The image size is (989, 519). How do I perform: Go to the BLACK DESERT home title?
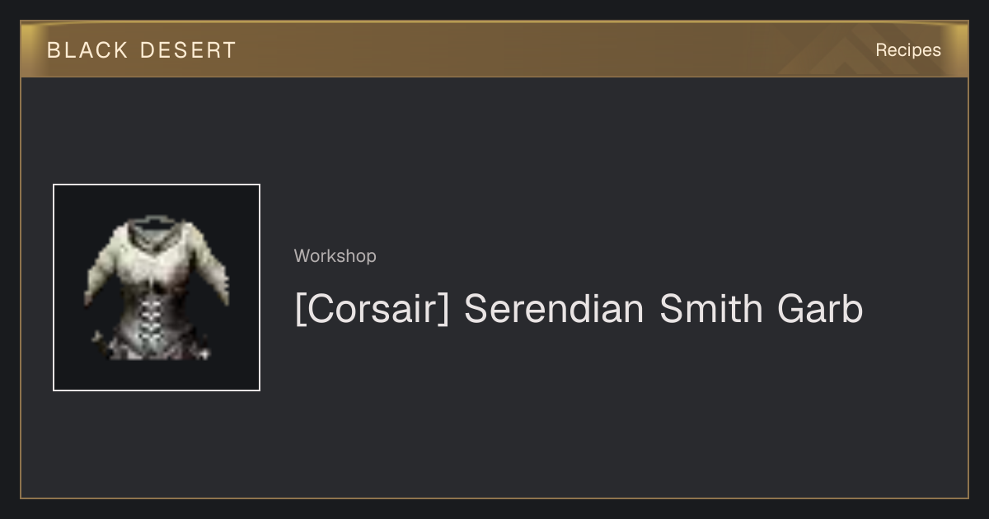tap(142, 50)
